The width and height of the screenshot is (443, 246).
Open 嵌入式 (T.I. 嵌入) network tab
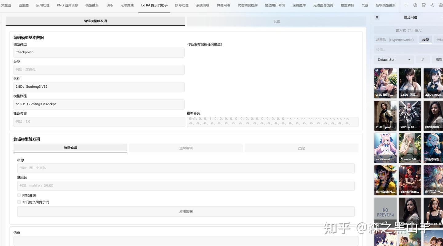pos(409,30)
